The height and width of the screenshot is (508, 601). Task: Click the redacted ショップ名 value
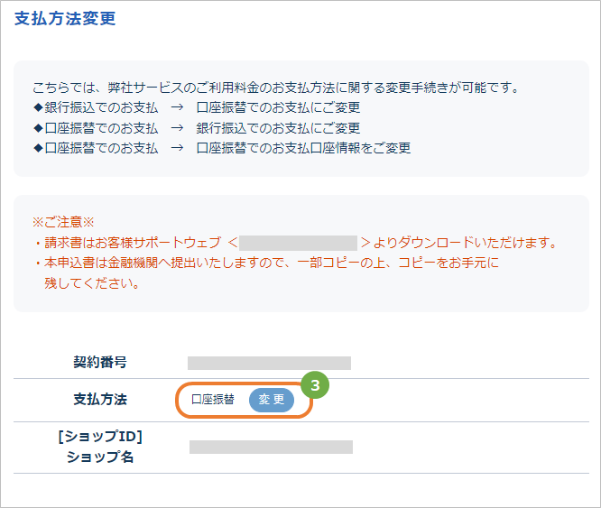[x=271, y=447]
